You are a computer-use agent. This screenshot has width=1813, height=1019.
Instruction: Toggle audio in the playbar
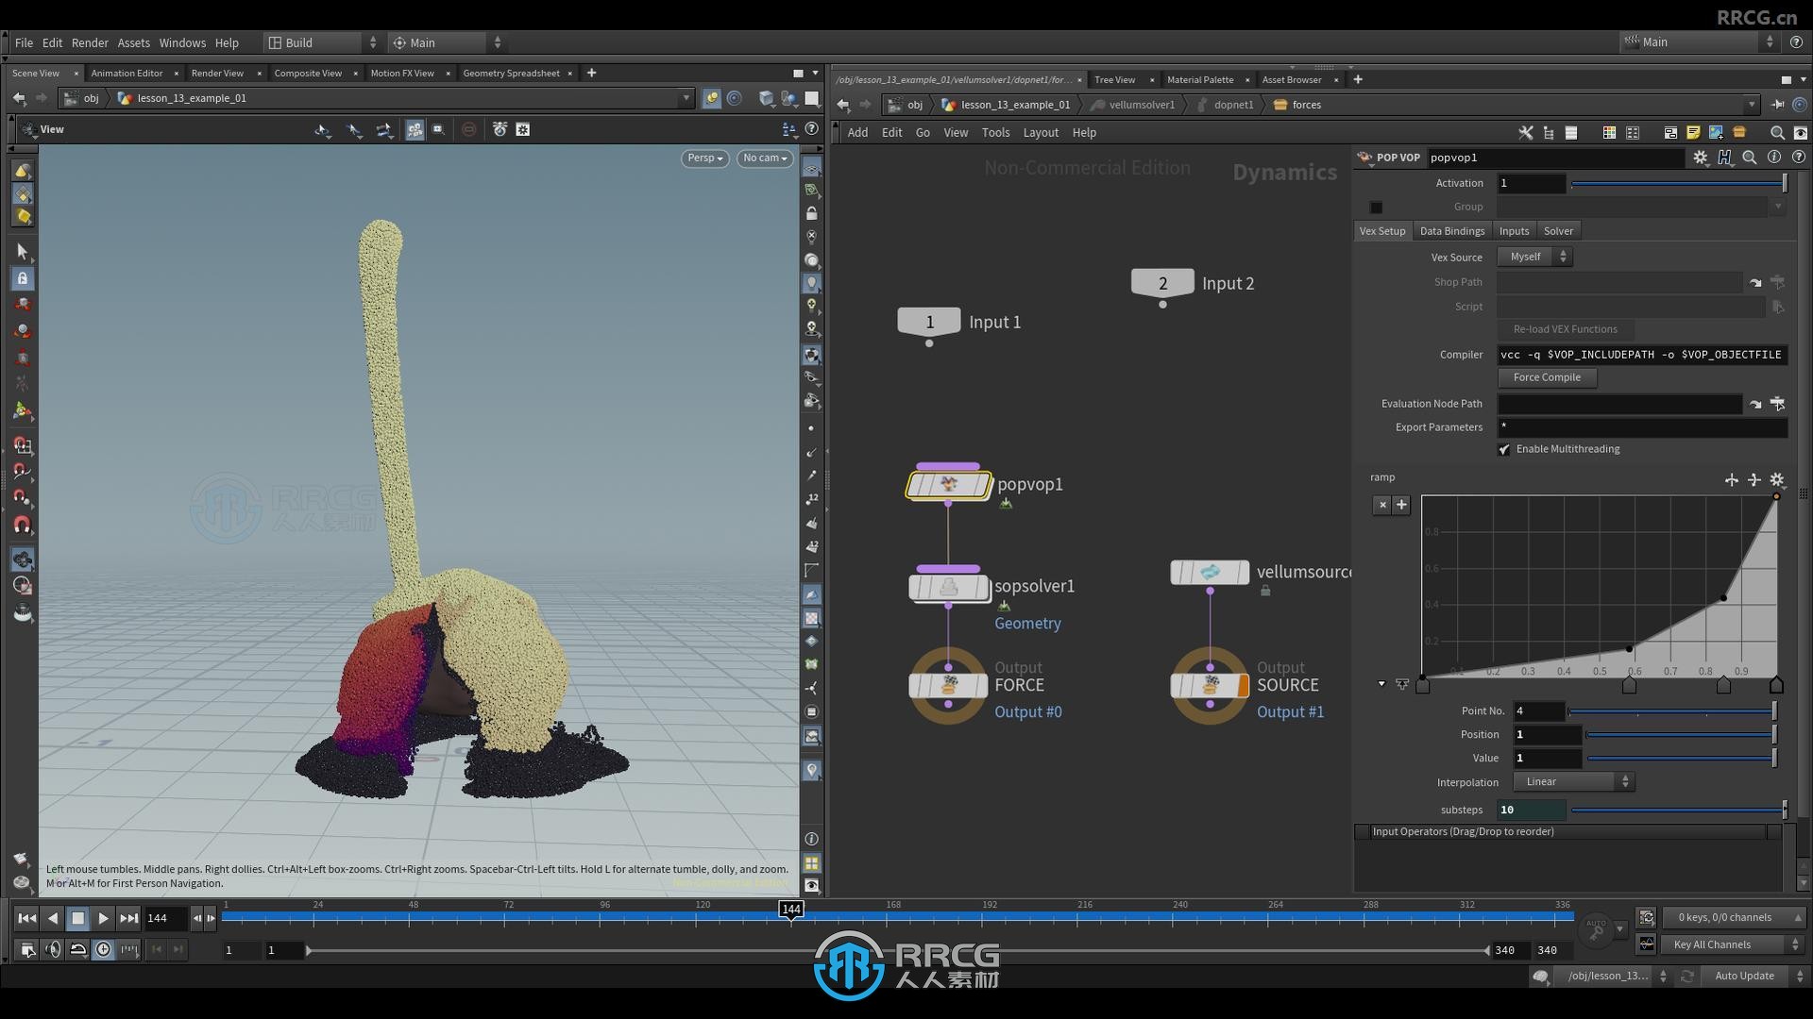(x=53, y=949)
